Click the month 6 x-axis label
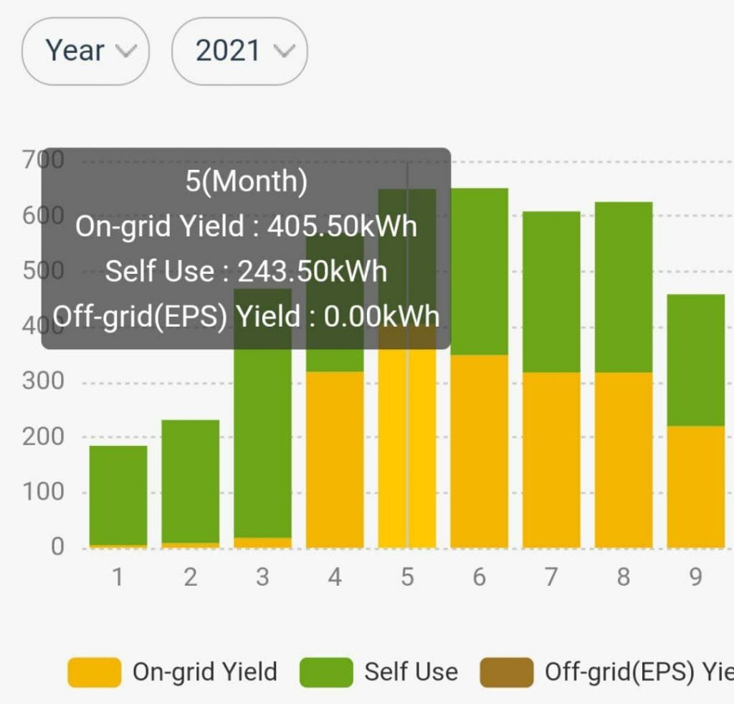 (479, 577)
